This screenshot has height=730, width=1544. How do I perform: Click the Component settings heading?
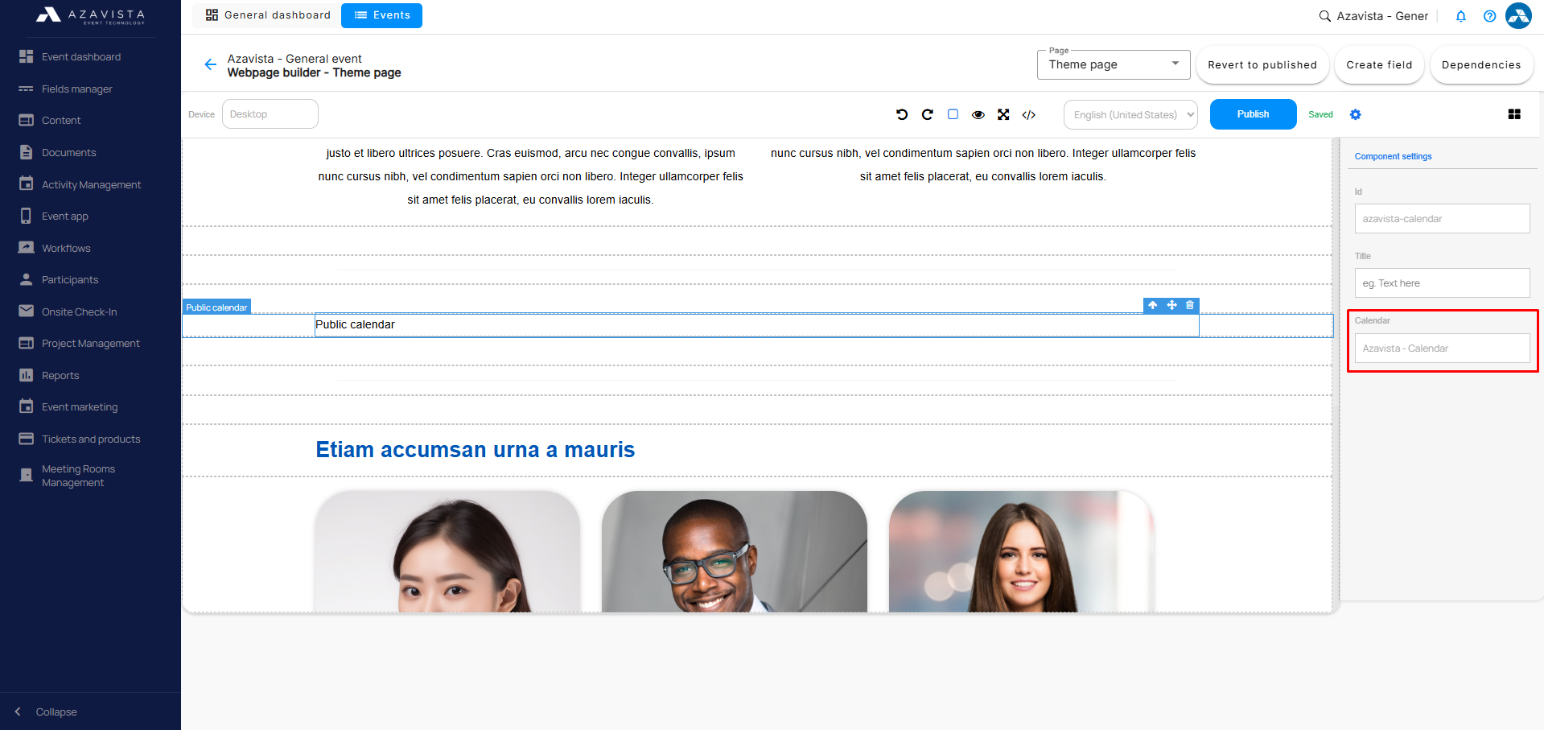1393,156
